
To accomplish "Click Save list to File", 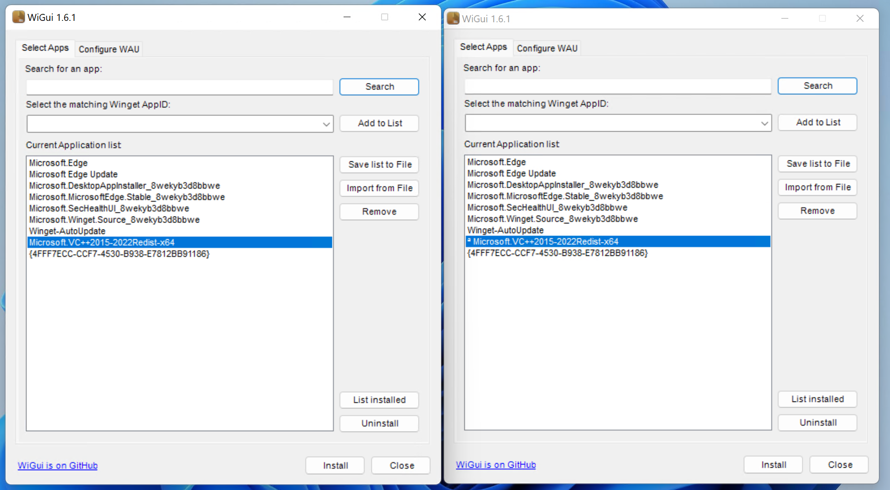I will pos(379,165).
